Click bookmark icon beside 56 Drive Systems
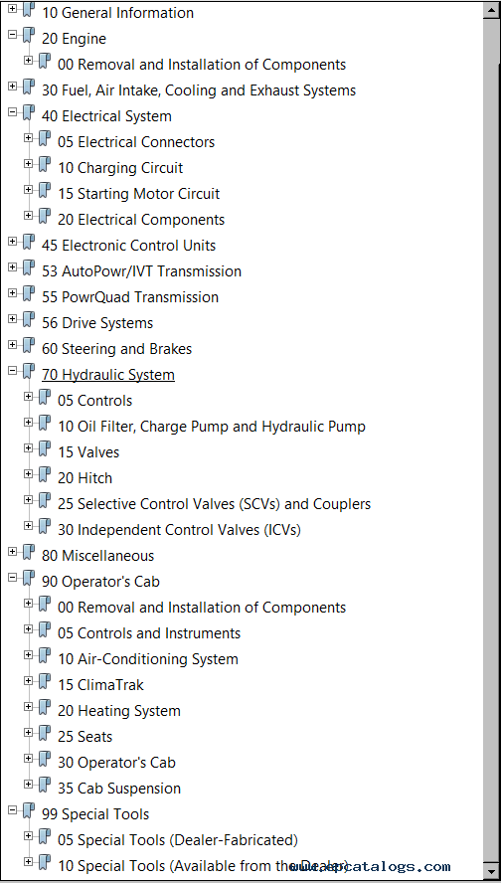 29,320
